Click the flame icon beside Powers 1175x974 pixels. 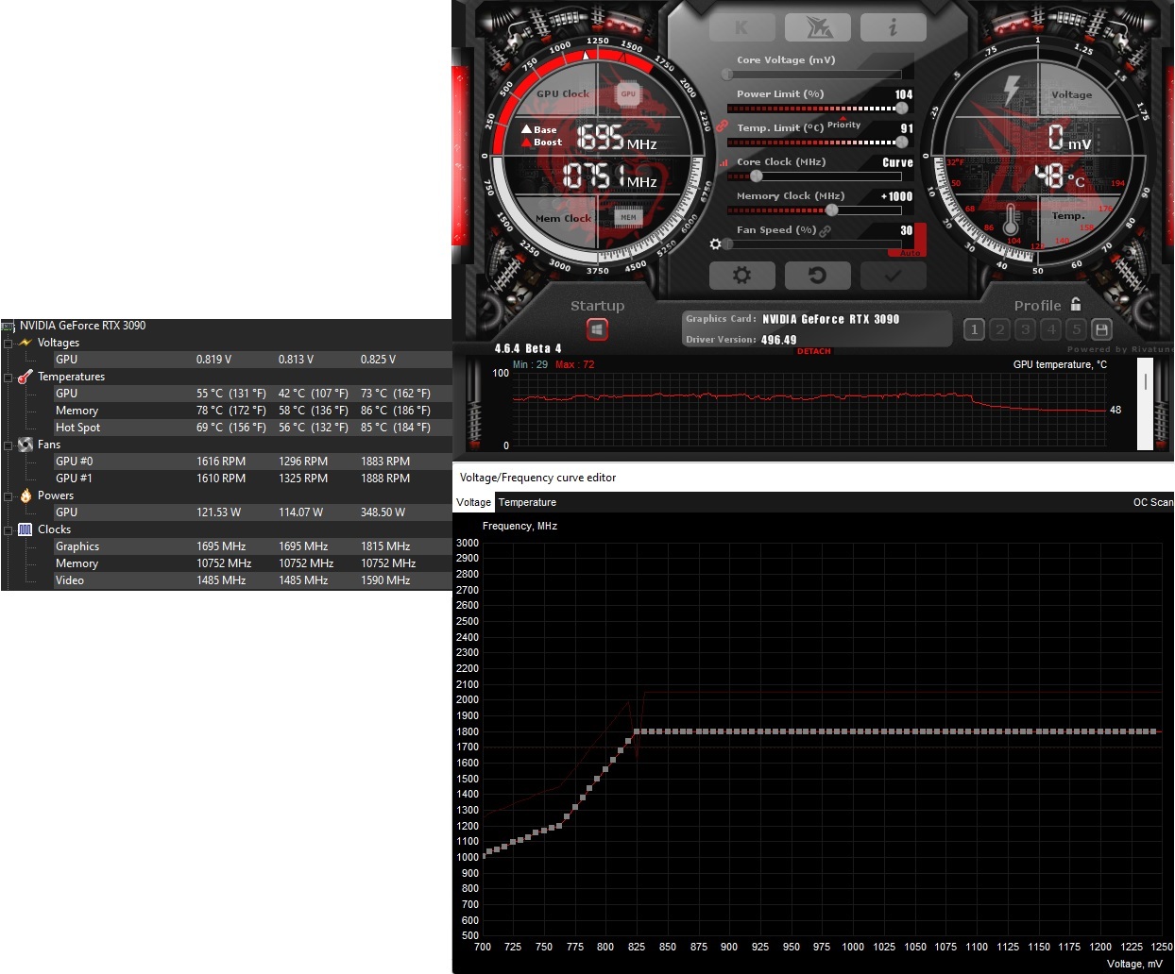26,495
